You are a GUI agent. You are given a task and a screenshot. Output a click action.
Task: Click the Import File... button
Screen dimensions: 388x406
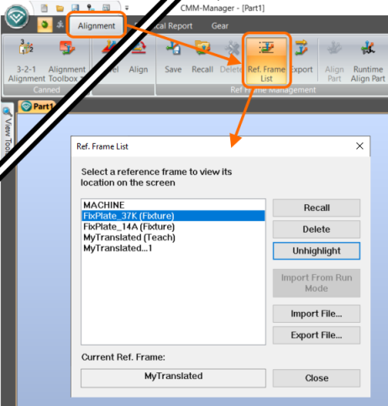pos(317,314)
